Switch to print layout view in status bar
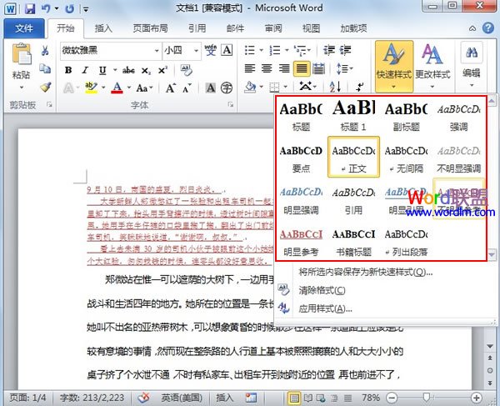The image size is (500, 406). tap(294, 398)
